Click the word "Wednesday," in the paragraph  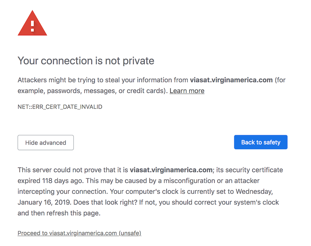tap(254, 192)
